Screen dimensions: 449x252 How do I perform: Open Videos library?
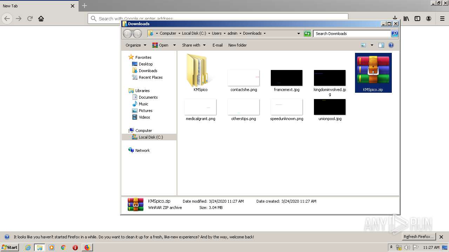coord(141,117)
